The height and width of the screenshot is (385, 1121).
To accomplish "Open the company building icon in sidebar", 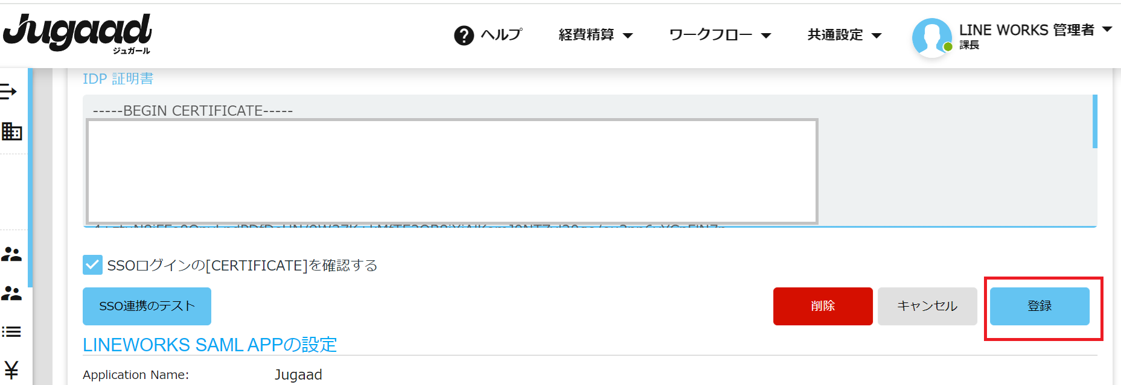I will (x=11, y=131).
